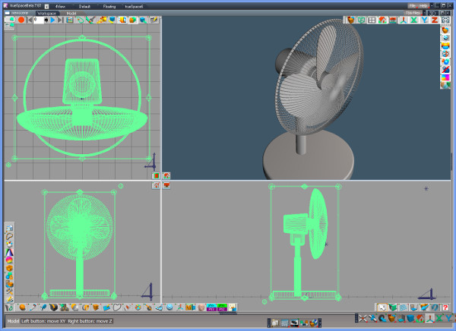Select the green and purple Pt1 icon
The height and width of the screenshot is (331, 456).
(x=211, y=307)
